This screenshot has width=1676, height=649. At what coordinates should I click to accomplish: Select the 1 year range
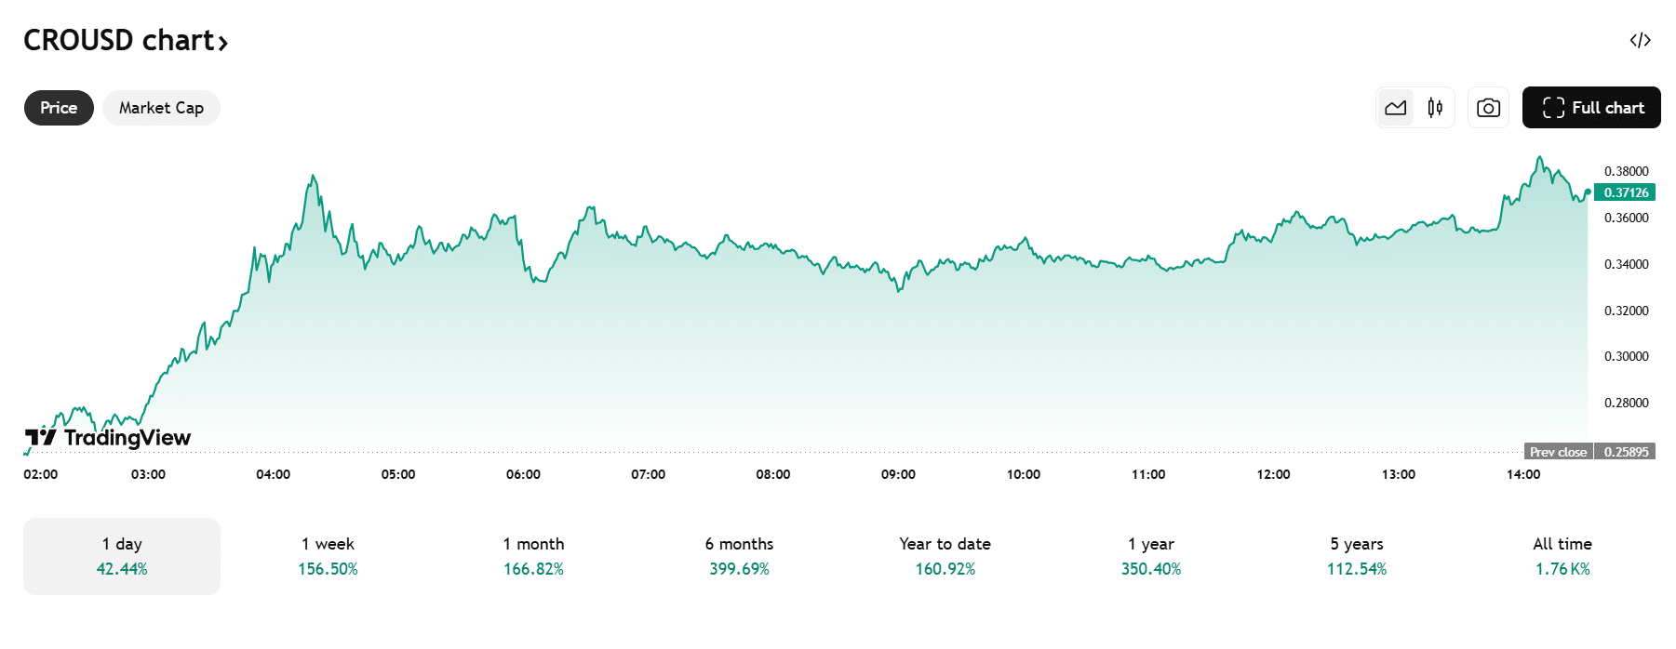point(1151,556)
